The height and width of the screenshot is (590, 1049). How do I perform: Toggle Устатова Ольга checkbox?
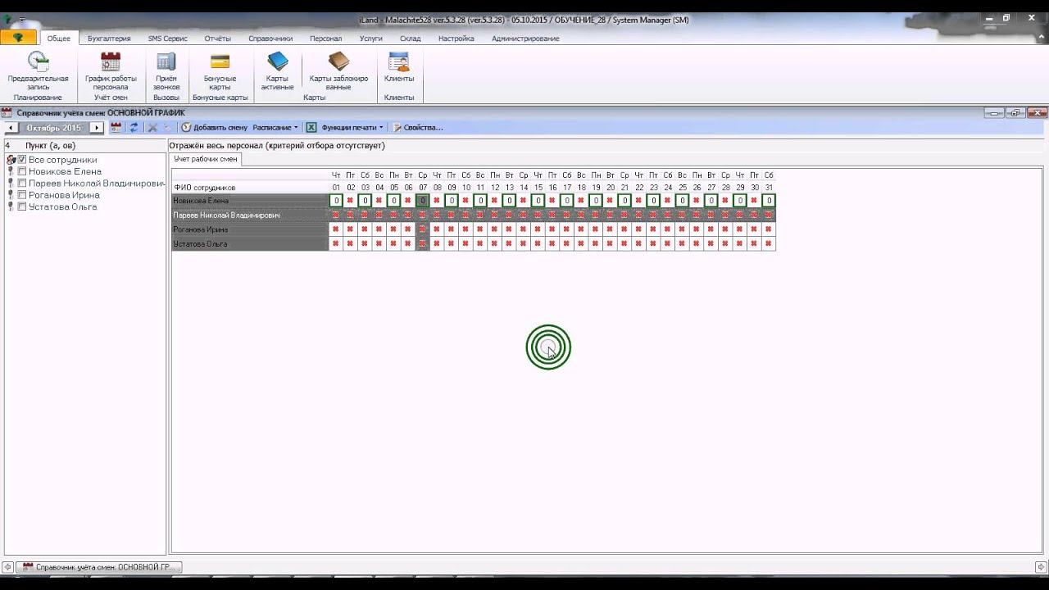tap(22, 206)
